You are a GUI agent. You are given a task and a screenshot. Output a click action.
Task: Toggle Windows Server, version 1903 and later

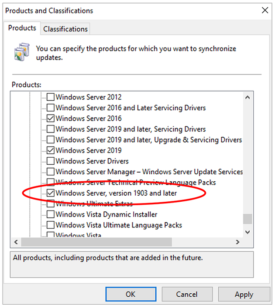click(x=51, y=193)
